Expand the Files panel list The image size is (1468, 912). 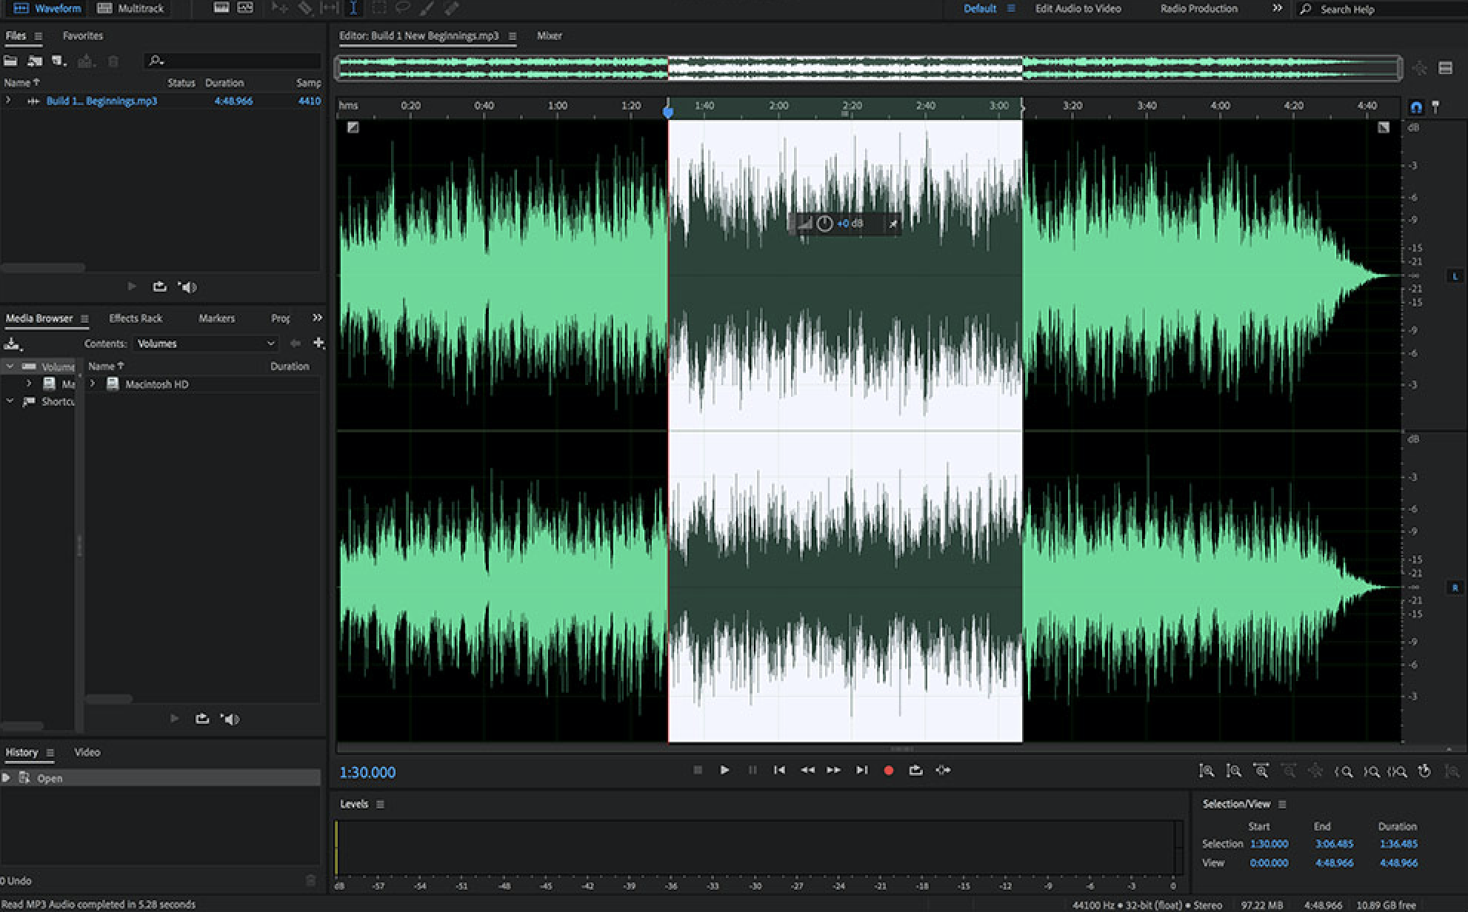(x=7, y=100)
